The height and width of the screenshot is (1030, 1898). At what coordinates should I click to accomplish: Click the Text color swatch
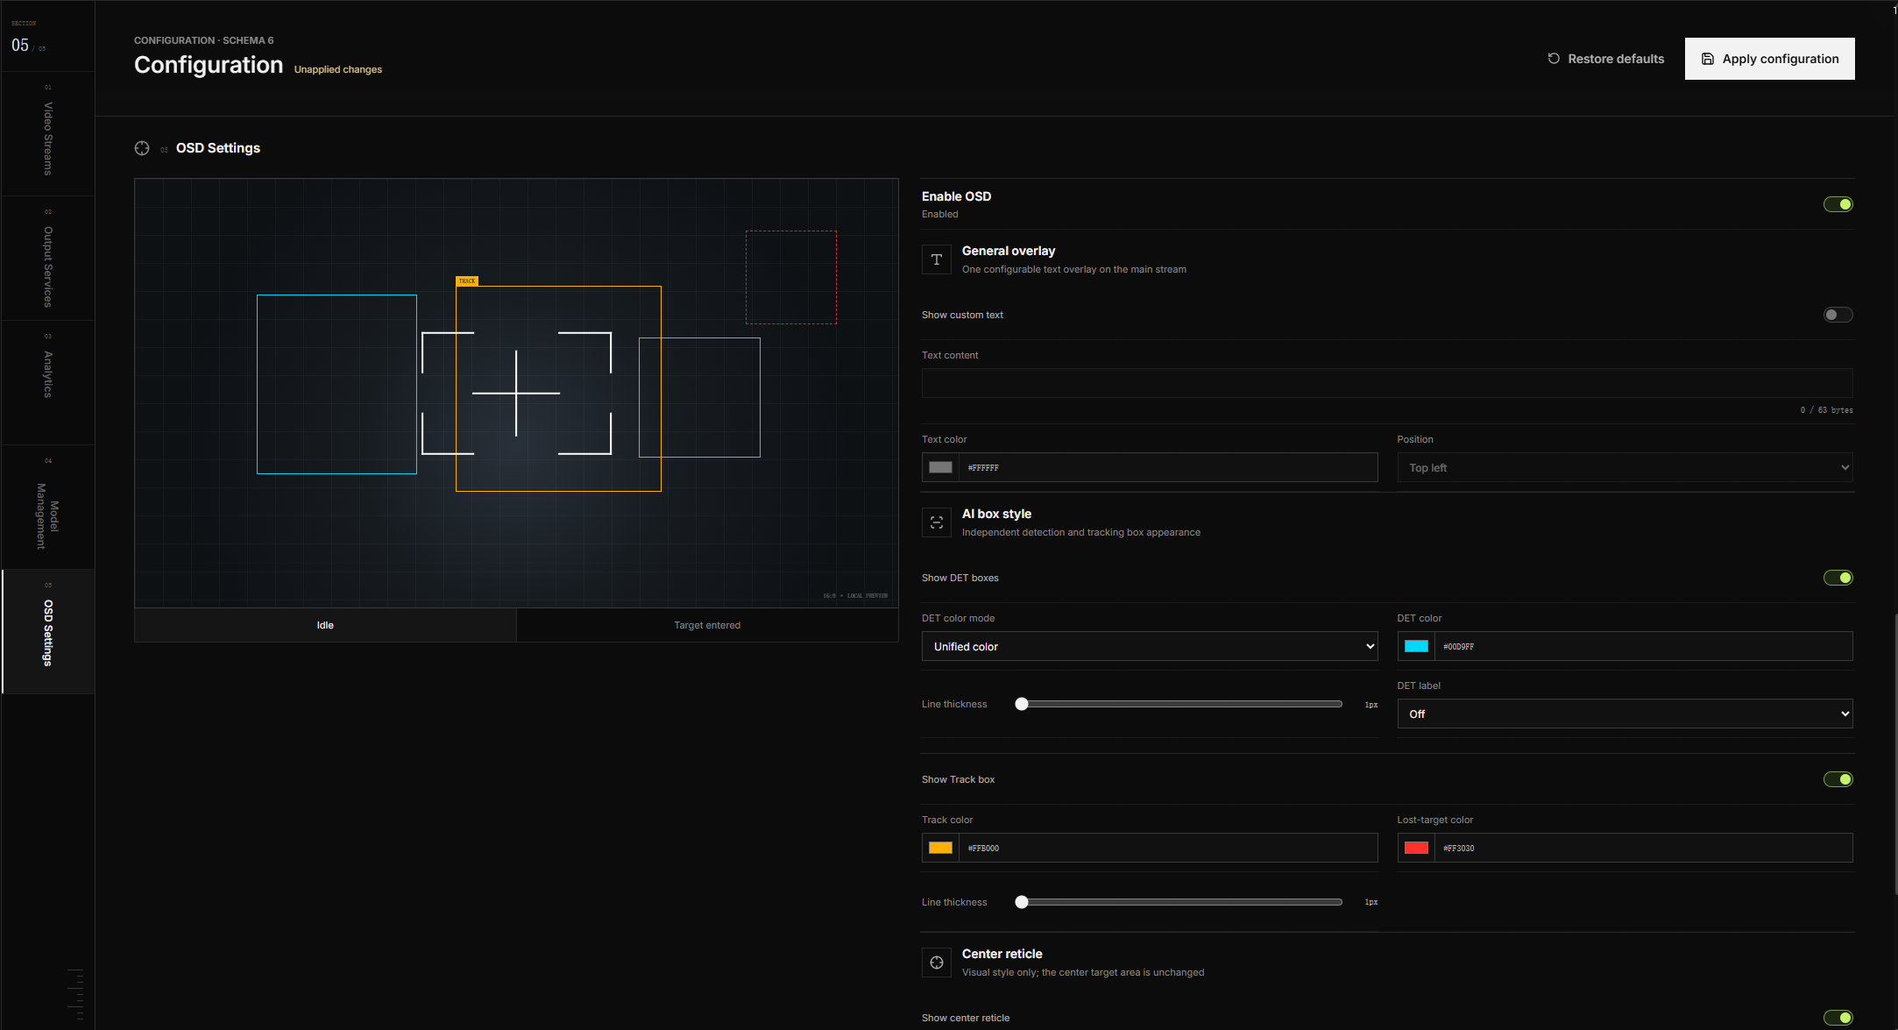pyautogui.click(x=940, y=467)
